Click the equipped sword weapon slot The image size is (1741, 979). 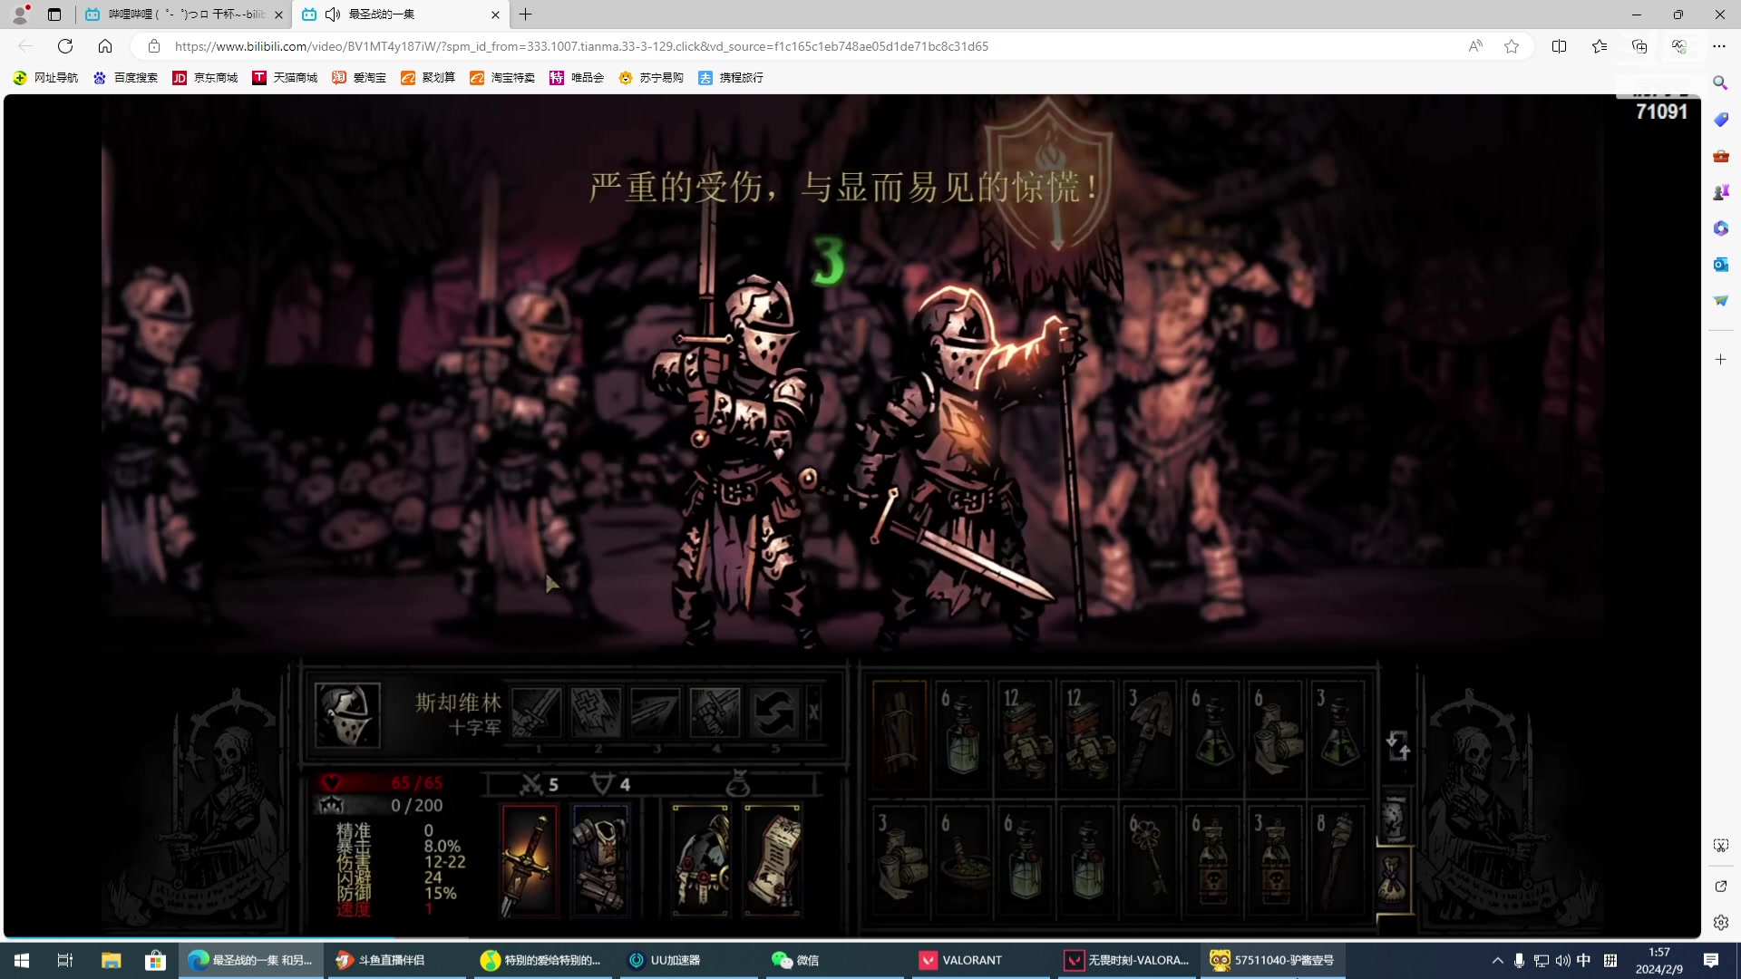pos(530,859)
